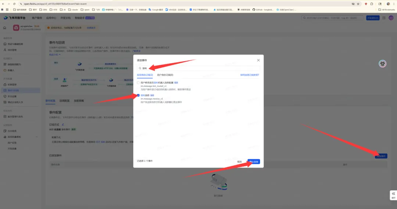
Task: Open GitHub bookmark in bookmarks bar
Action: point(263,10)
